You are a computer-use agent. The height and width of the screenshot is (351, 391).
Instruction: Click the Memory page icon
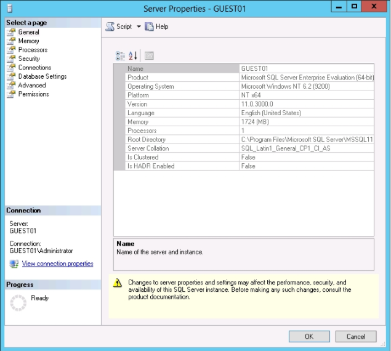pyautogui.click(x=11, y=41)
